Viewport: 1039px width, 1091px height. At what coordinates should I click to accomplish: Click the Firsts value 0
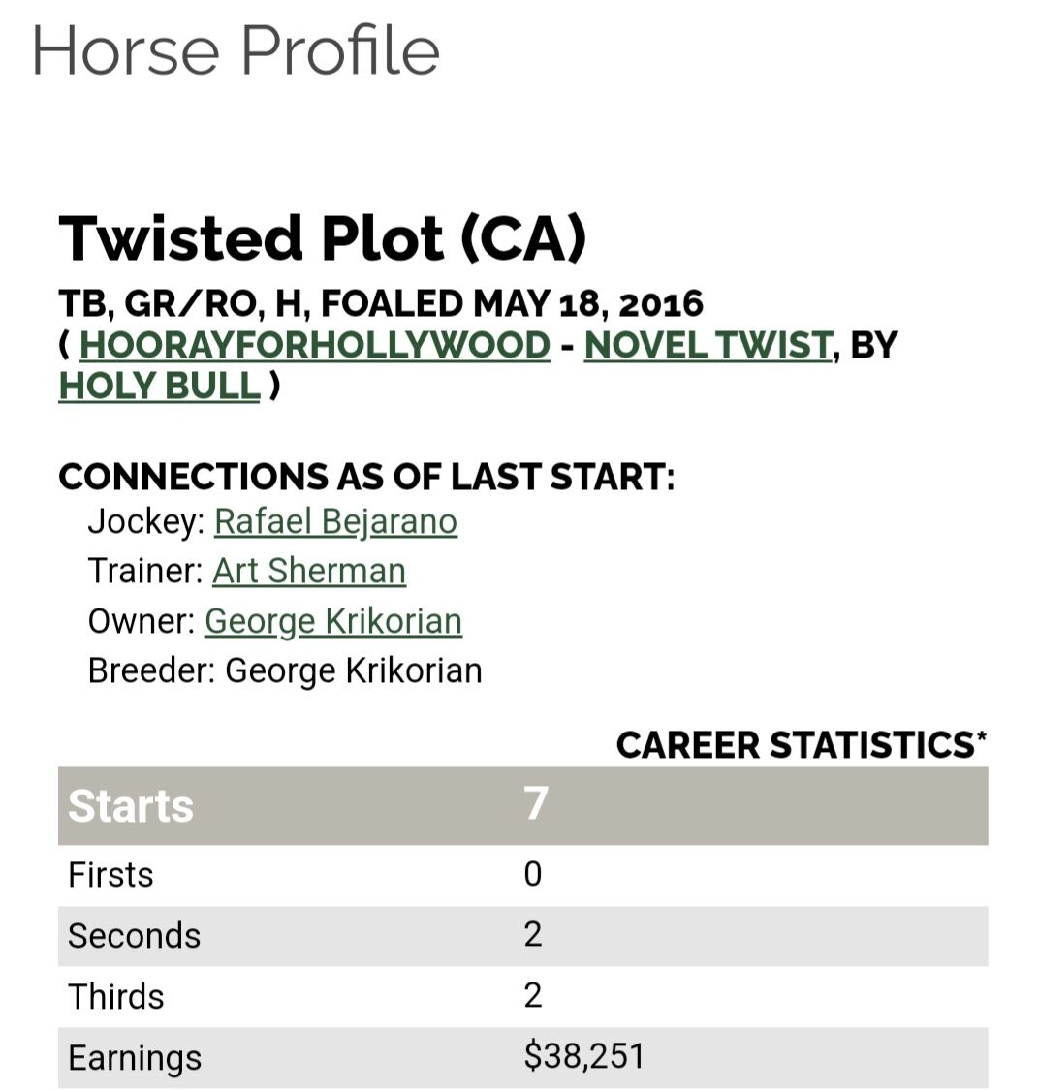click(x=532, y=875)
